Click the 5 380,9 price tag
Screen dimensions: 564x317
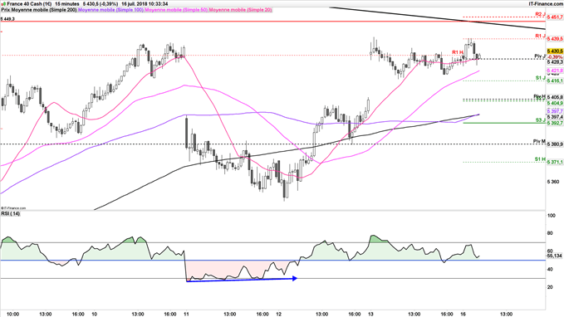555,144
